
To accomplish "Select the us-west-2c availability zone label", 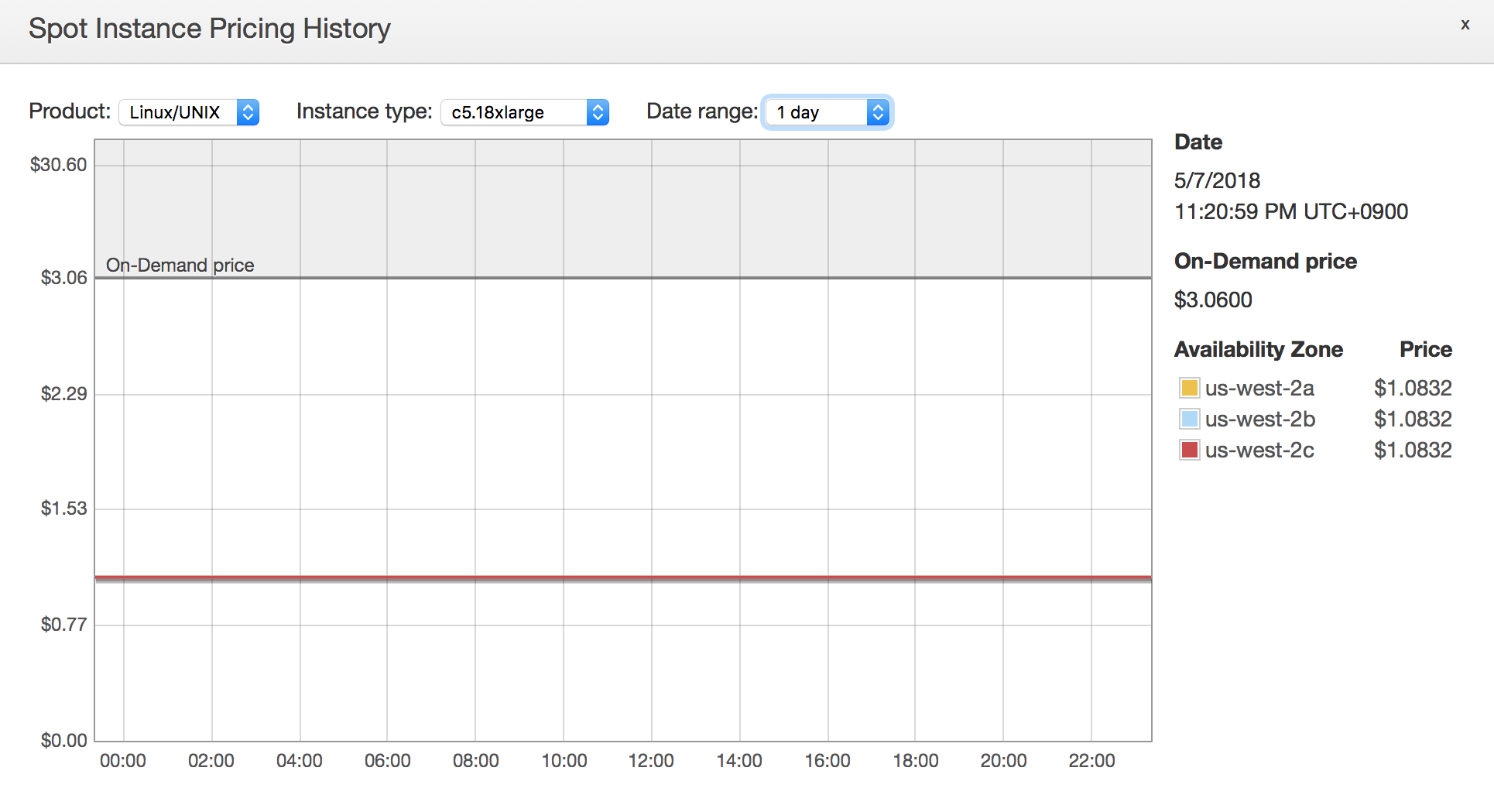I will point(1259,450).
